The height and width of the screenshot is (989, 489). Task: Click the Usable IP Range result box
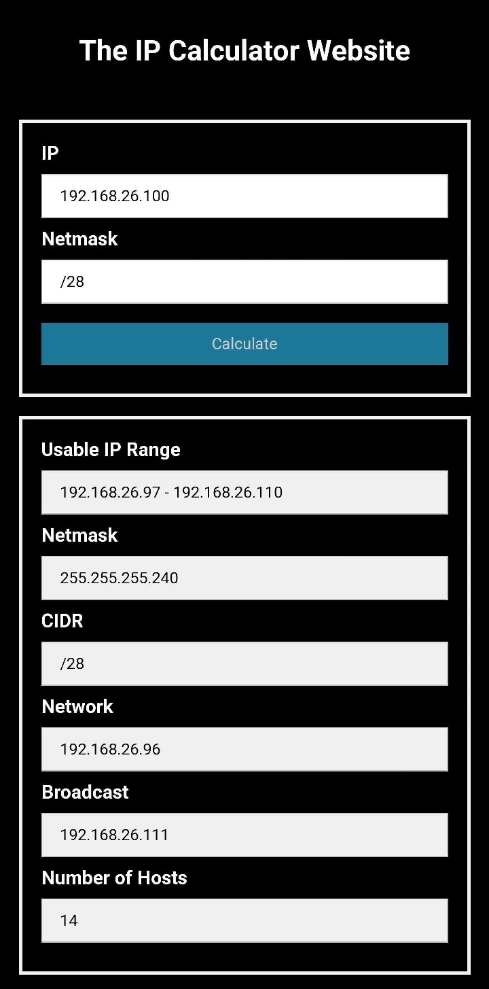244,492
